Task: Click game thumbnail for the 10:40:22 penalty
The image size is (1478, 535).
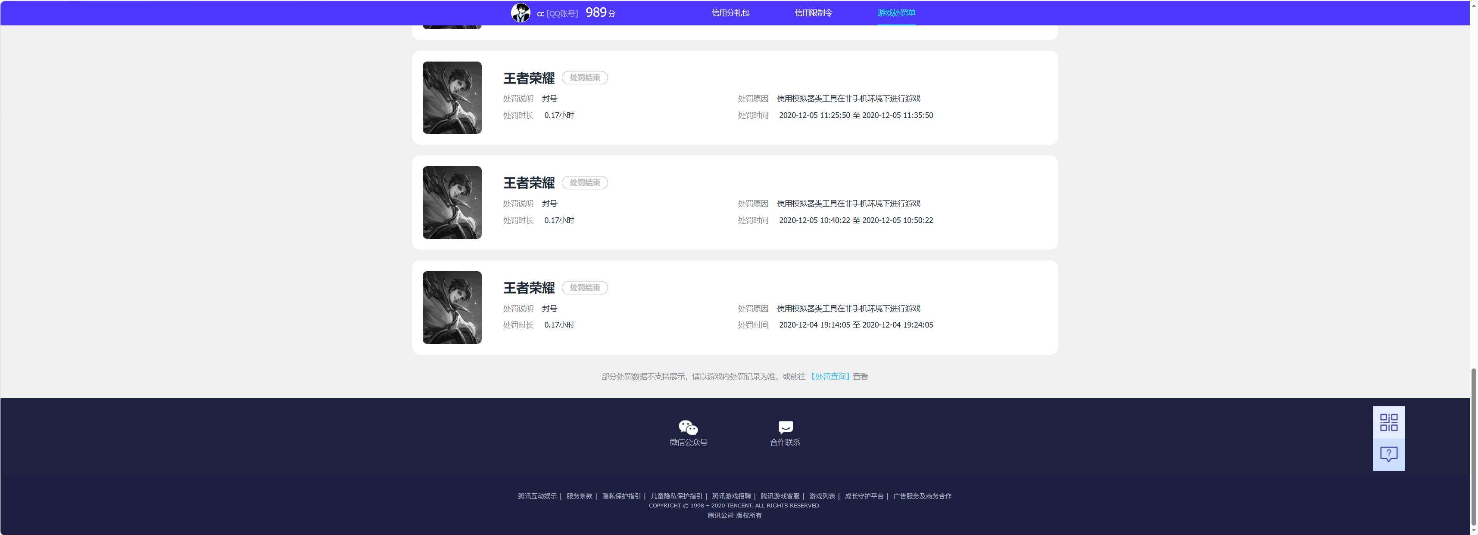Action: click(452, 202)
